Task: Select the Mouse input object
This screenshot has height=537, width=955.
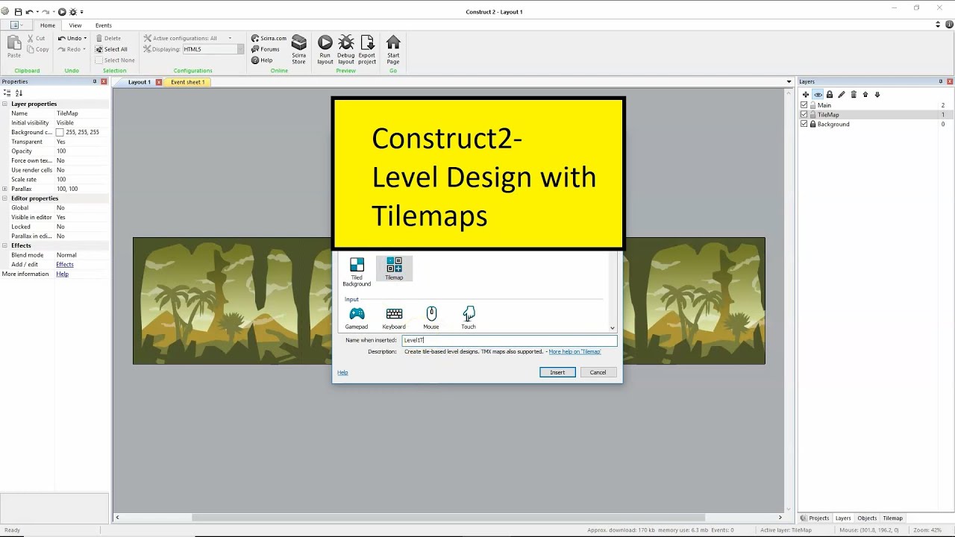Action: 431,318
